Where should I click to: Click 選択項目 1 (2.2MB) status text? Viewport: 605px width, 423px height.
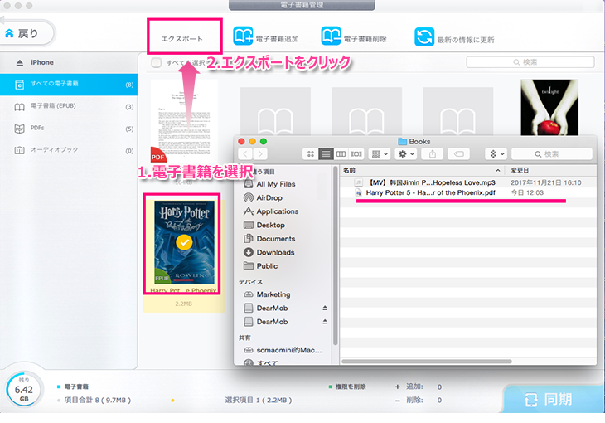[x=259, y=401]
